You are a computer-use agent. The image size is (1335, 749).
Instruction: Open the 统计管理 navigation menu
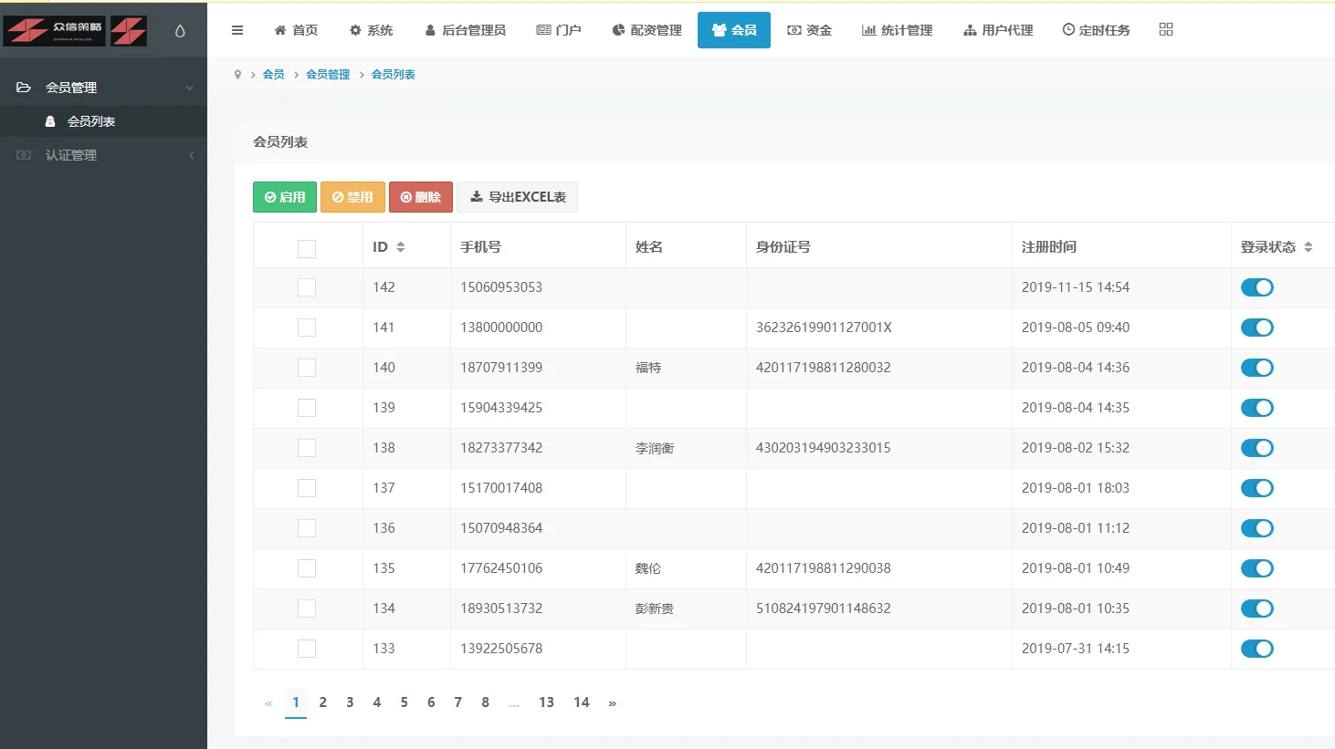[x=897, y=30]
